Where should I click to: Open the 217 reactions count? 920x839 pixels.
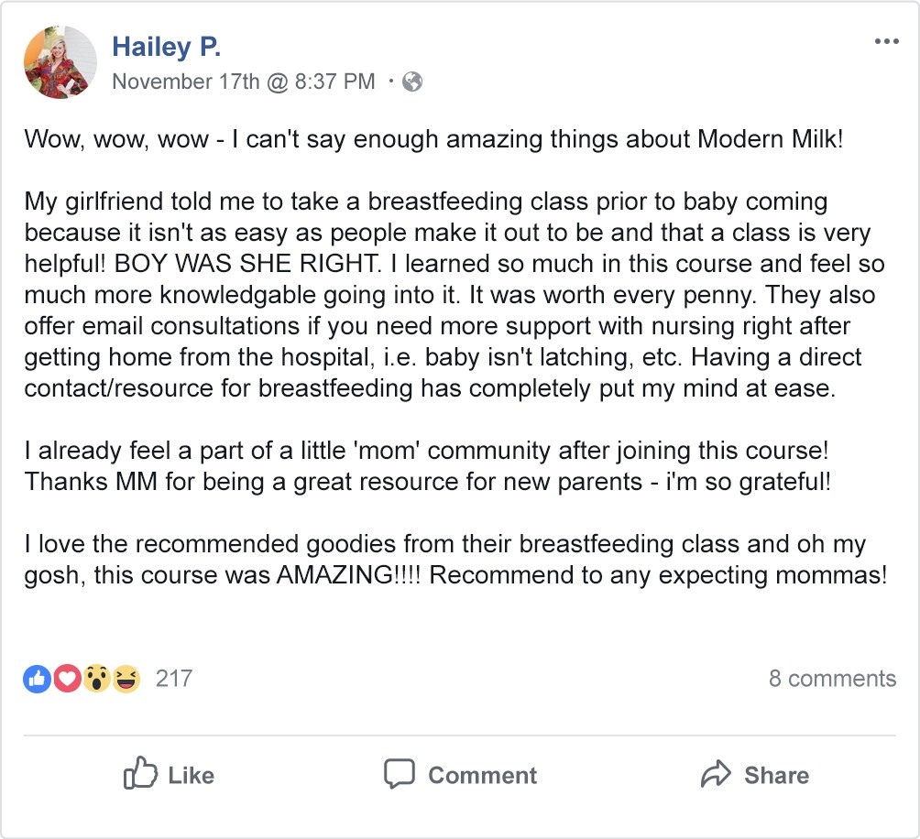point(174,679)
